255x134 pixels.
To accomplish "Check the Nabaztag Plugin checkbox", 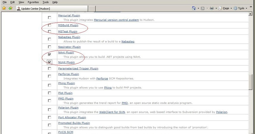I will click(49, 39).
